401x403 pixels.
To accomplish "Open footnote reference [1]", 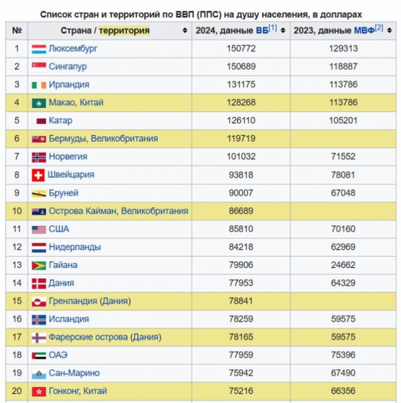I will [272, 28].
